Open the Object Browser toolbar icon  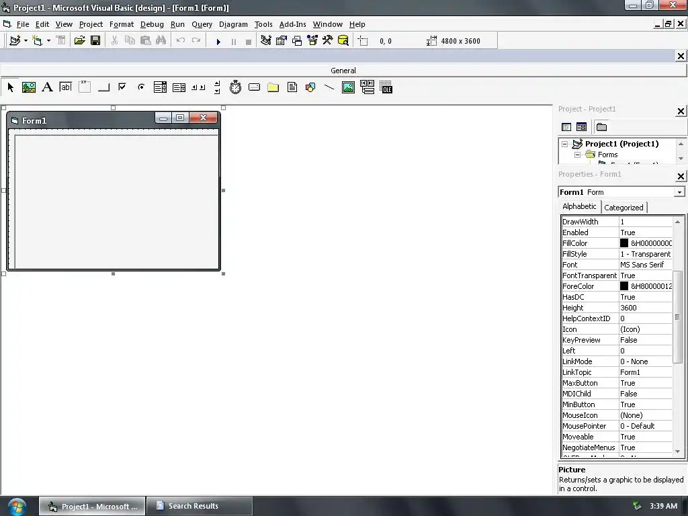pyautogui.click(x=312, y=41)
